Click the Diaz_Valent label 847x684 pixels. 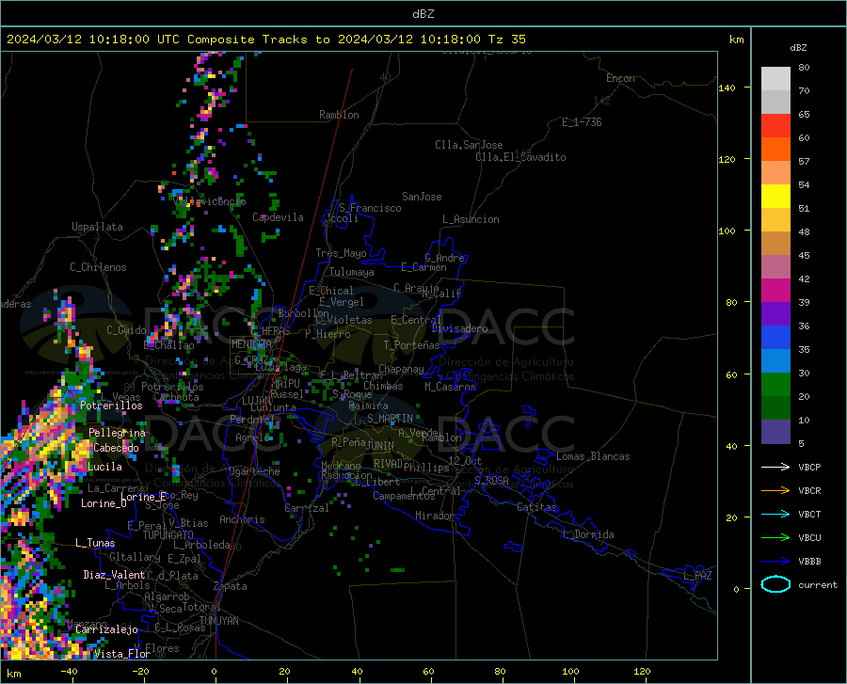[114, 575]
